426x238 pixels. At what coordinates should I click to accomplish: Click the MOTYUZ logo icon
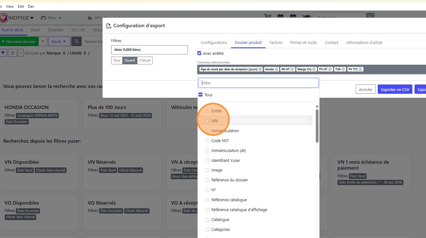click(4, 18)
